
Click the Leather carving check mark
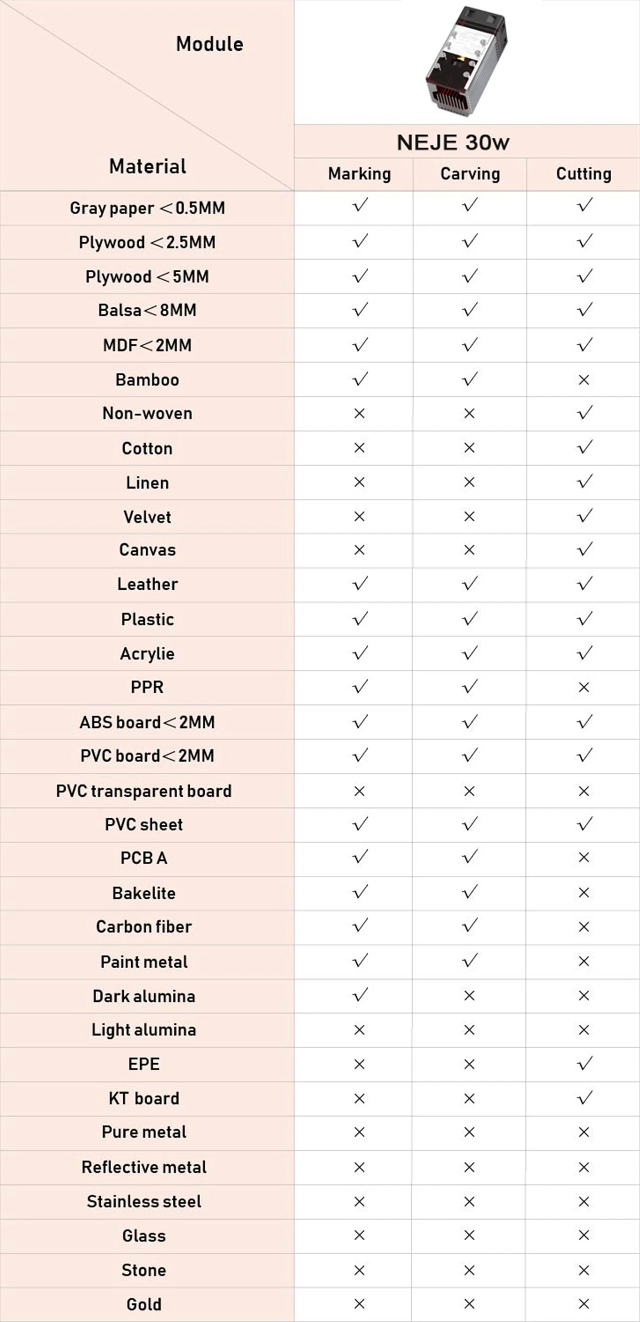tap(470, 583)
